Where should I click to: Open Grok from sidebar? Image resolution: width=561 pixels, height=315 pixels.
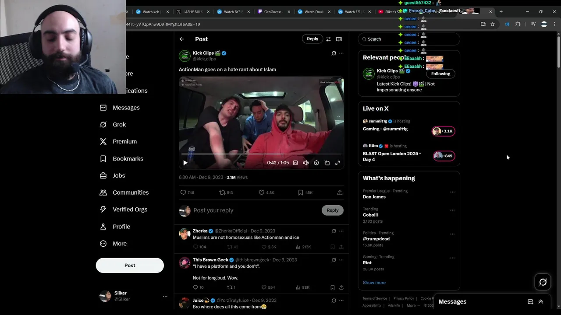pos(113,125)
